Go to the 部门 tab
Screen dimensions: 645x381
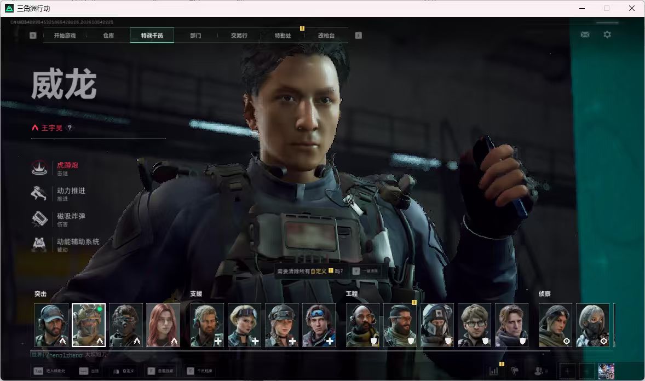[196, 36]
